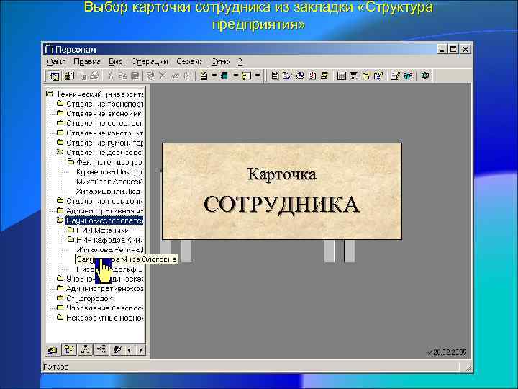Click the document icon before the first dropdown arrow
Screen dimensions: 518x389
click(204, 76)
